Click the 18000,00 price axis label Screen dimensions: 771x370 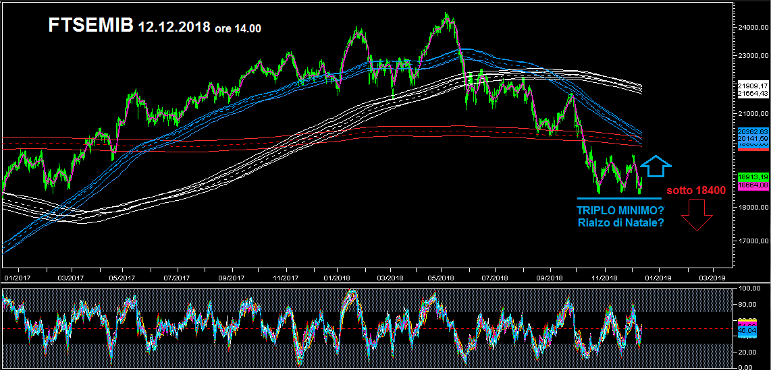[x=752, y=208]
